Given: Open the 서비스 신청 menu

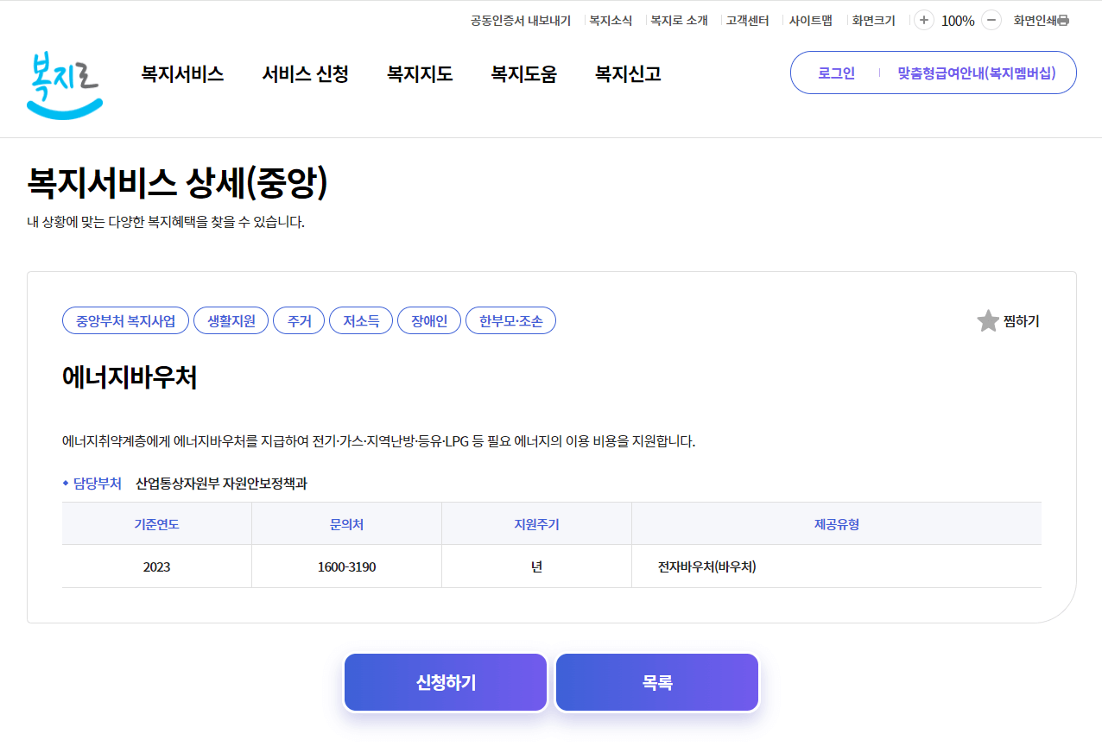Looking at the screenshot, I should point(305,74).
